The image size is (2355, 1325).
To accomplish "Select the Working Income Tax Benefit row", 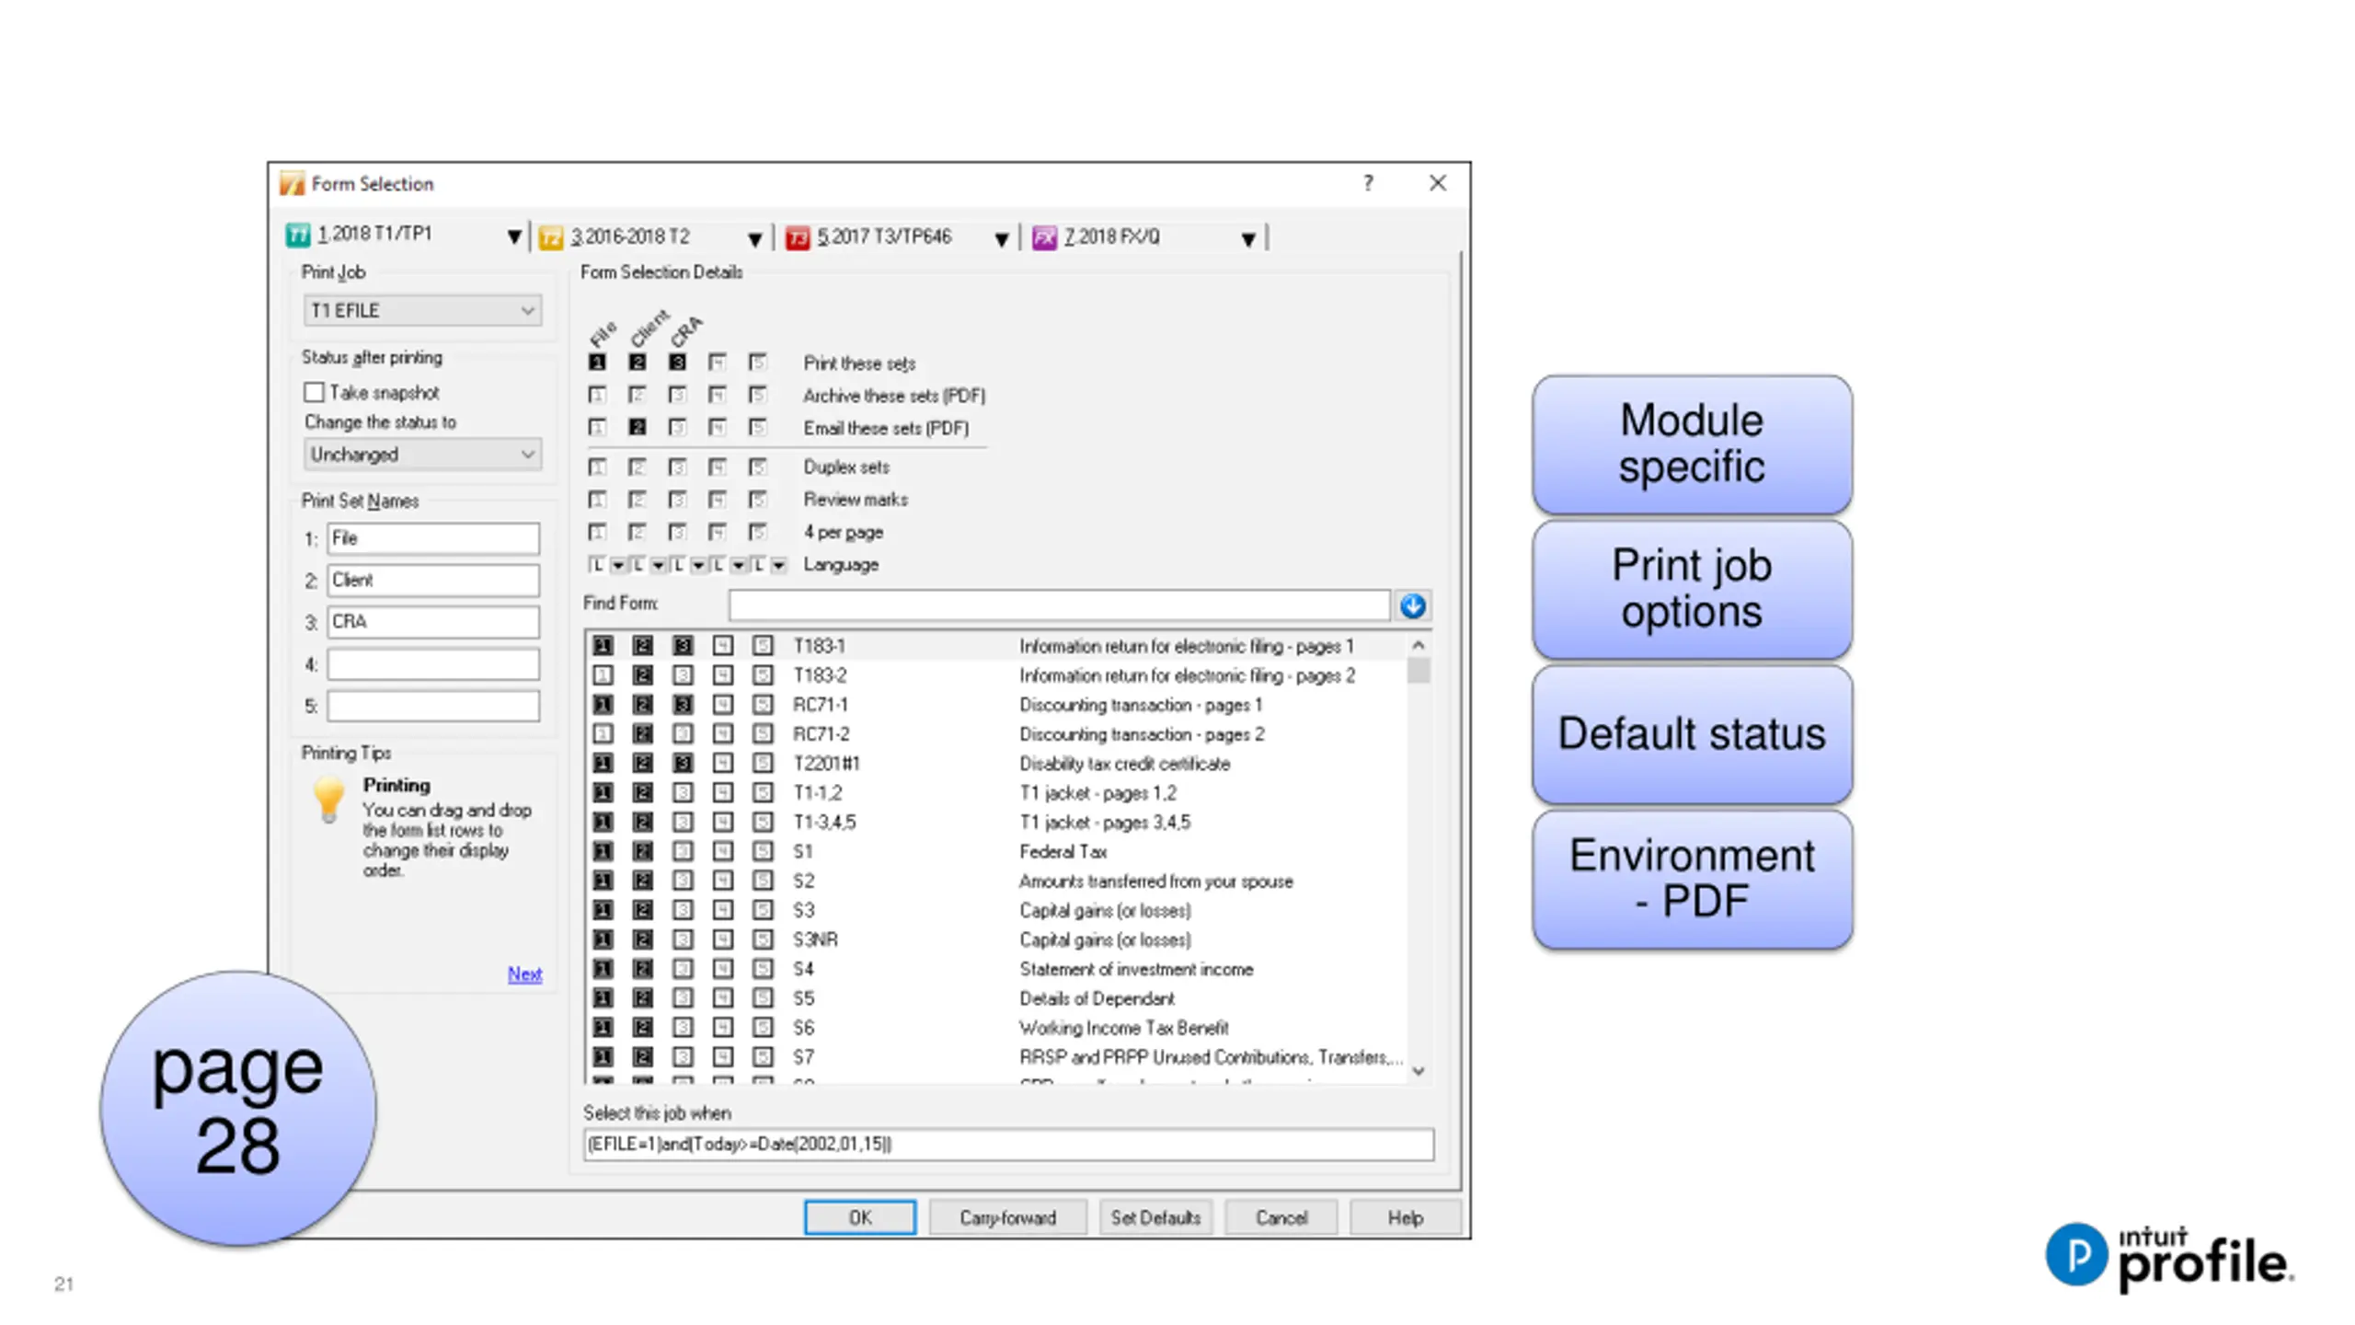I will pos(997,1028).
